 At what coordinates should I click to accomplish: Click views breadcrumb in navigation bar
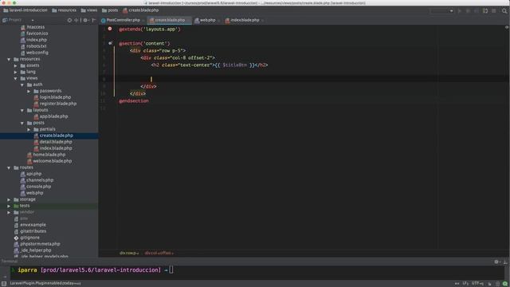tap(89, 10)
